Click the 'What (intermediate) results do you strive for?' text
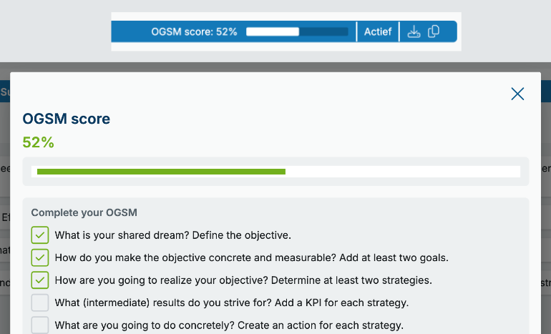This screenshot has width=551, height=334. pos(231,303)
